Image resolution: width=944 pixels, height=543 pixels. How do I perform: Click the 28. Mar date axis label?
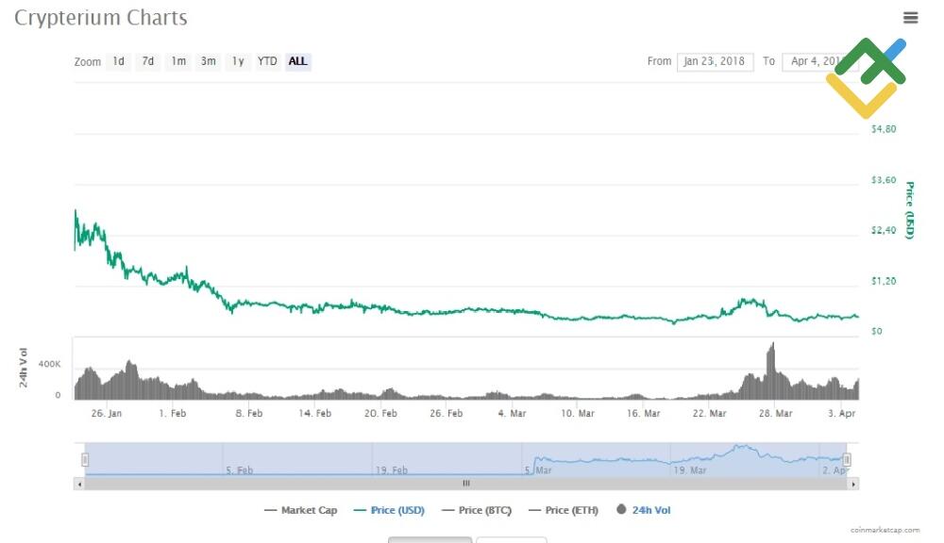pos(775,413)
